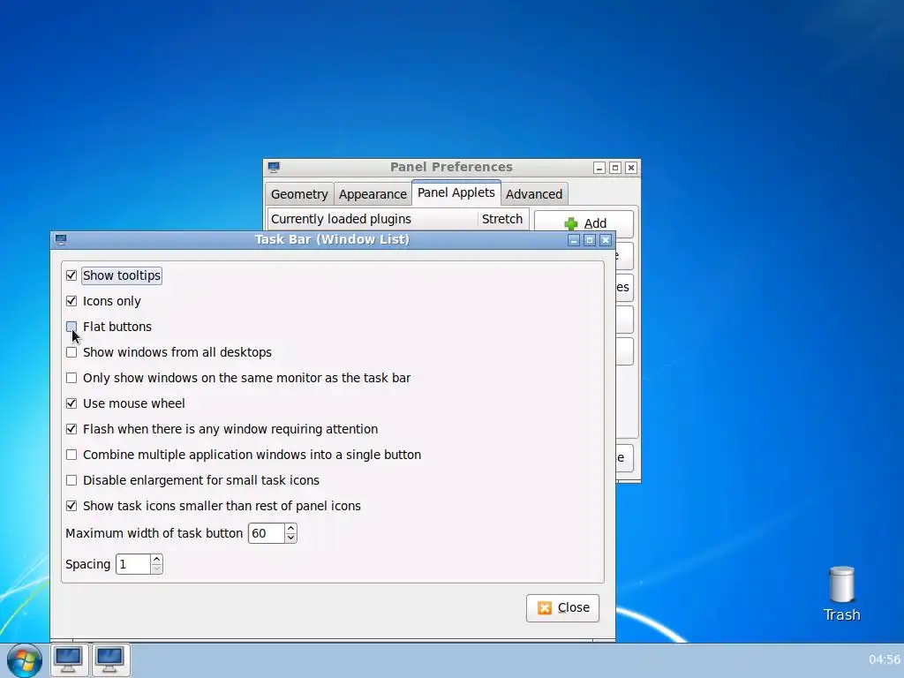904x678 pixels.
Task: Focus the Maximum width input field
Action: coord(267,533)
